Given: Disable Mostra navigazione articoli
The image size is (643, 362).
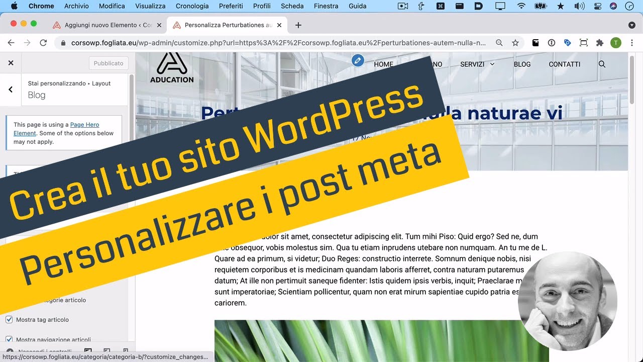Looking at the screenshot, I should coord(9,339).
